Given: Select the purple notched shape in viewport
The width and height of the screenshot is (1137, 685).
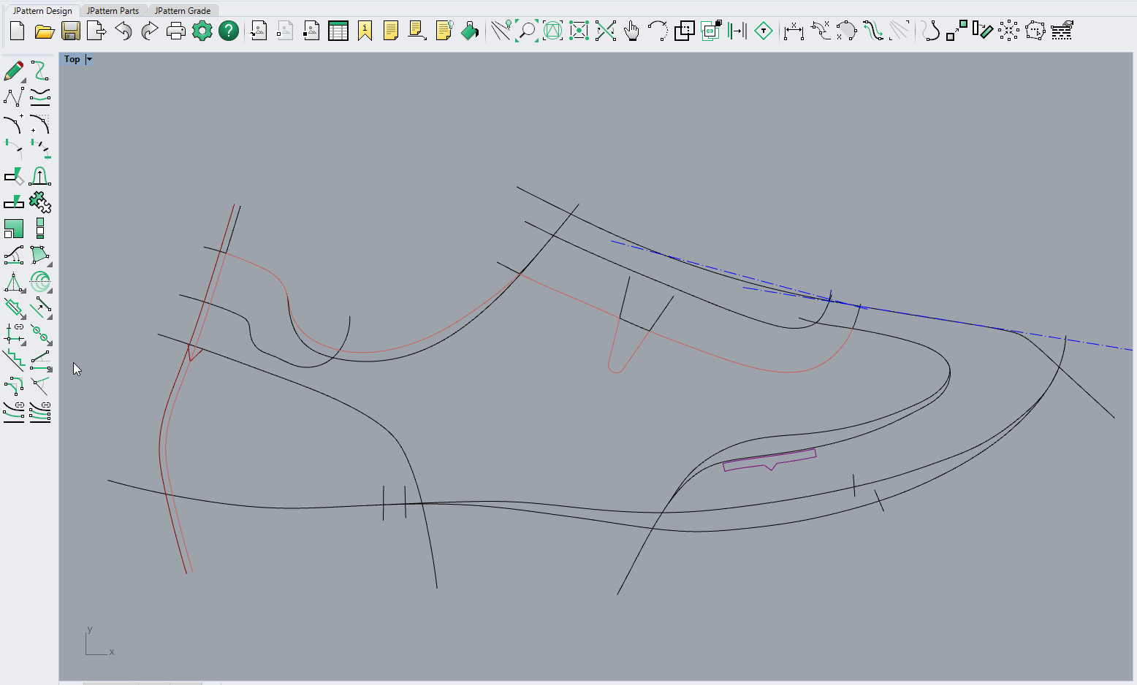Looking at the screenshot, I should click(769, 458).
